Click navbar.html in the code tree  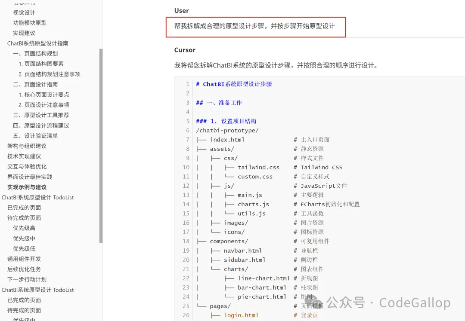[x=243, y=251]
